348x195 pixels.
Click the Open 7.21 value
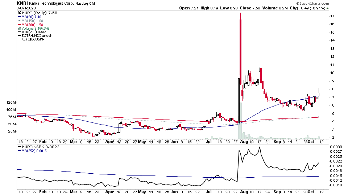click(x=188, y=8)
